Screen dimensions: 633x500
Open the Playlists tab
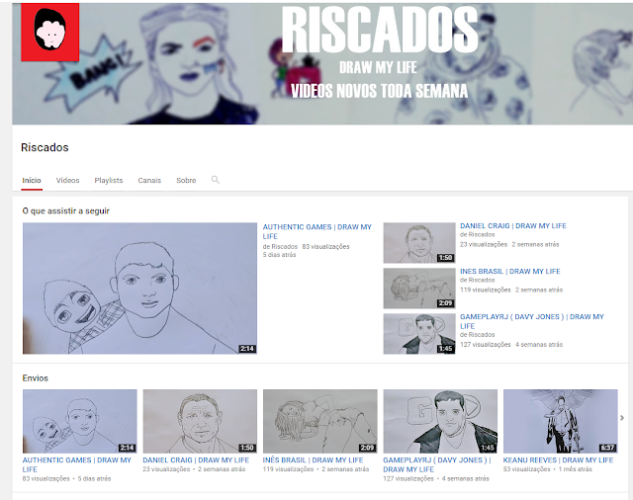(x=109, y=180)
